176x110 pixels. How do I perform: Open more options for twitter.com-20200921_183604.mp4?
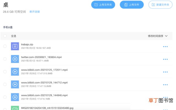pos(165,59)
